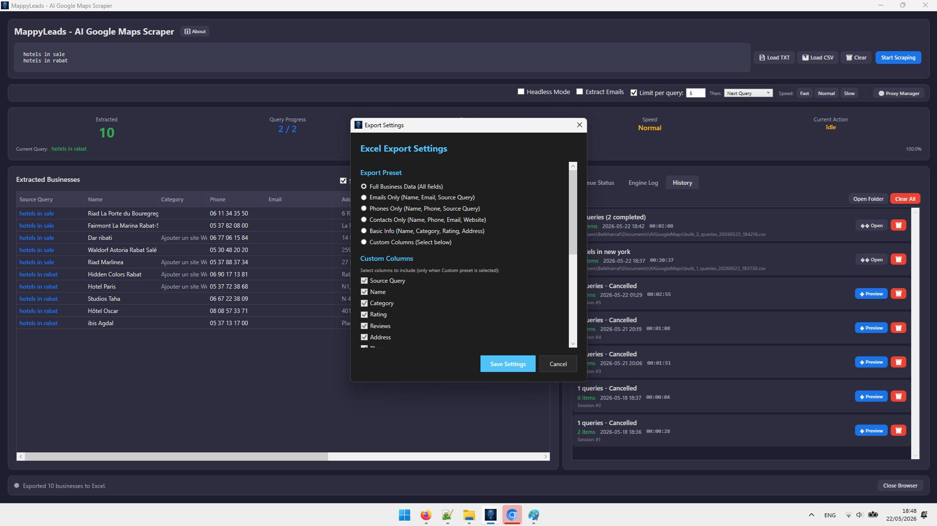Toggle the Reviews column checkbox
This screenshot has width=937, height=526.
coord(364,326)
